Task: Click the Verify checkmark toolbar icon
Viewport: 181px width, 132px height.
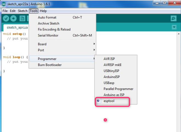Action: pyautogui.click(x=6, y=18)
